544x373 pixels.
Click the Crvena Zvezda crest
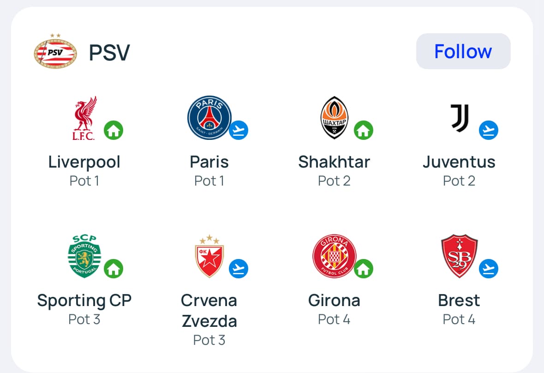[209, 256]
